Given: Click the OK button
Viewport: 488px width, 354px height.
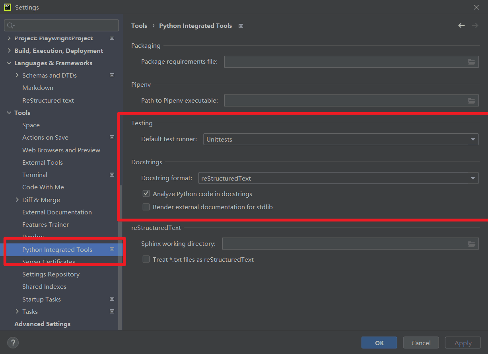Looking at the screenshot, I should coord(379,343).
